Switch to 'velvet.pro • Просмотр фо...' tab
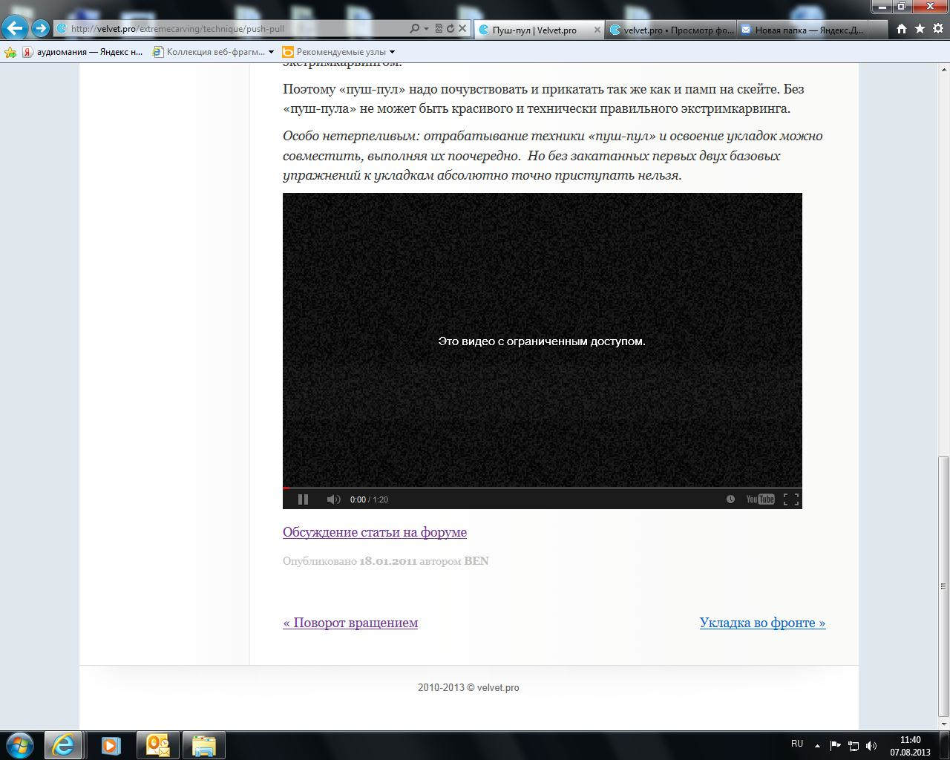This screenshot has height=760, width=950. (672, 30)
